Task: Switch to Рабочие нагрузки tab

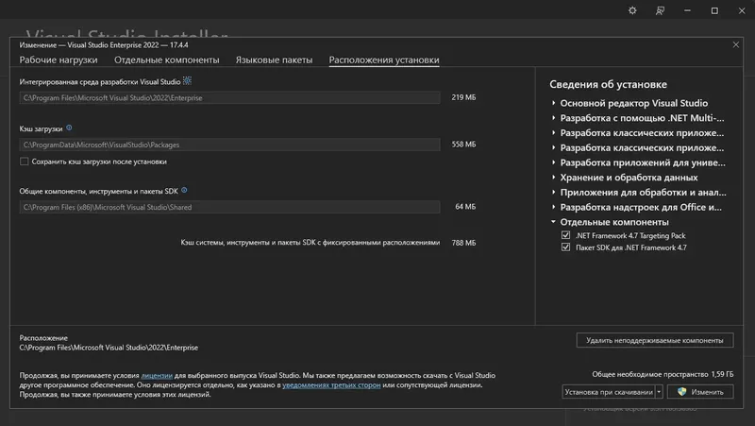Action: [x=59, y=60]
